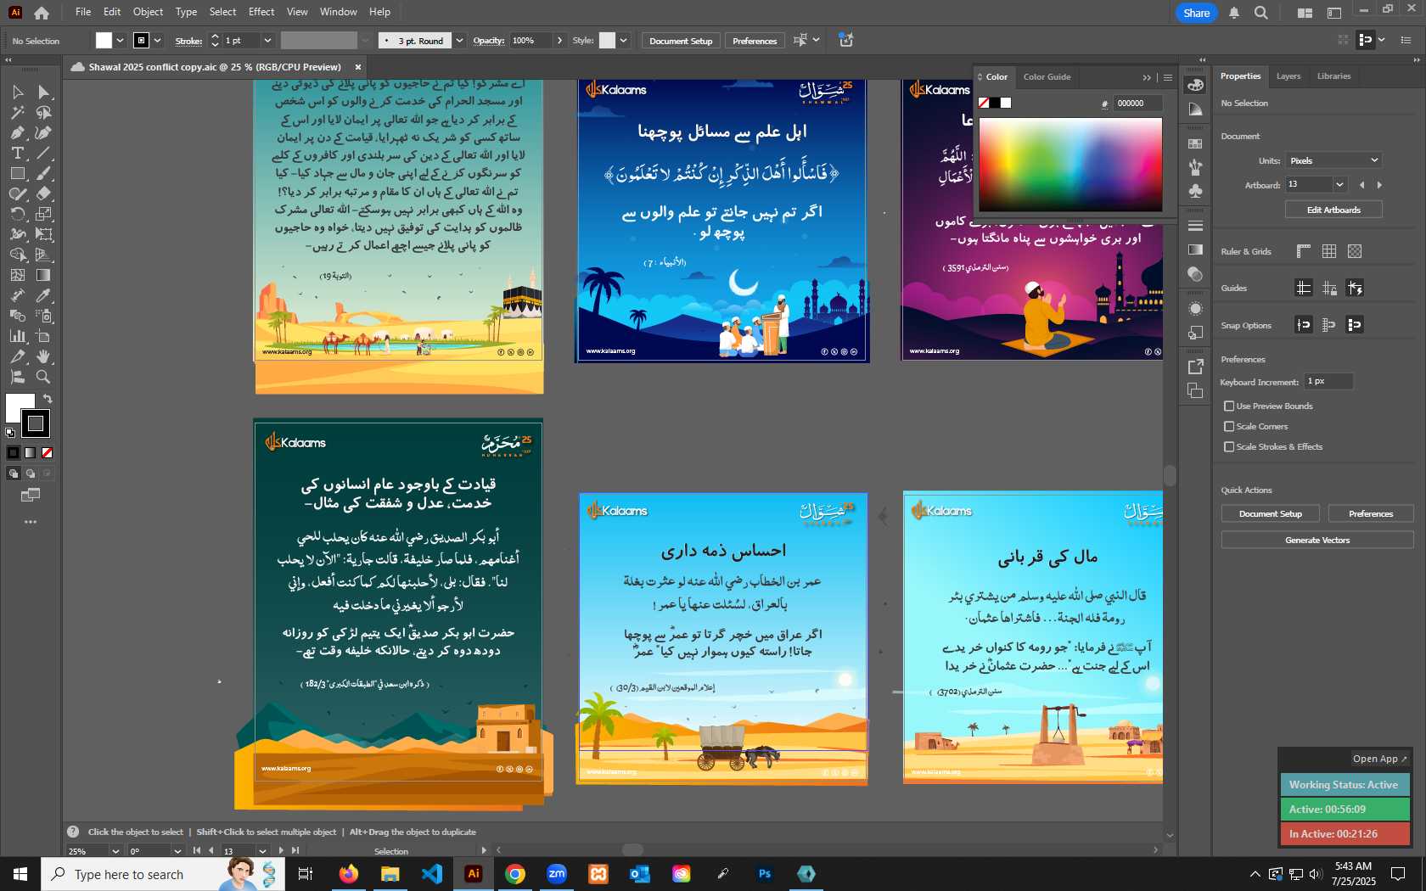The image size is (1426, 891).
Task: Open the Artboard number dropdown in Properties
Action: pyautogui.click(x=1339, y=185)
